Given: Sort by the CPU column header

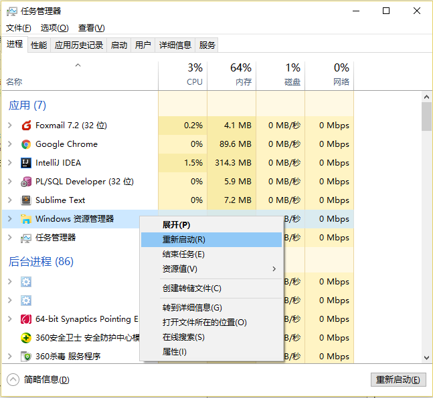Looking at the screenshot, I should point(183,75).
